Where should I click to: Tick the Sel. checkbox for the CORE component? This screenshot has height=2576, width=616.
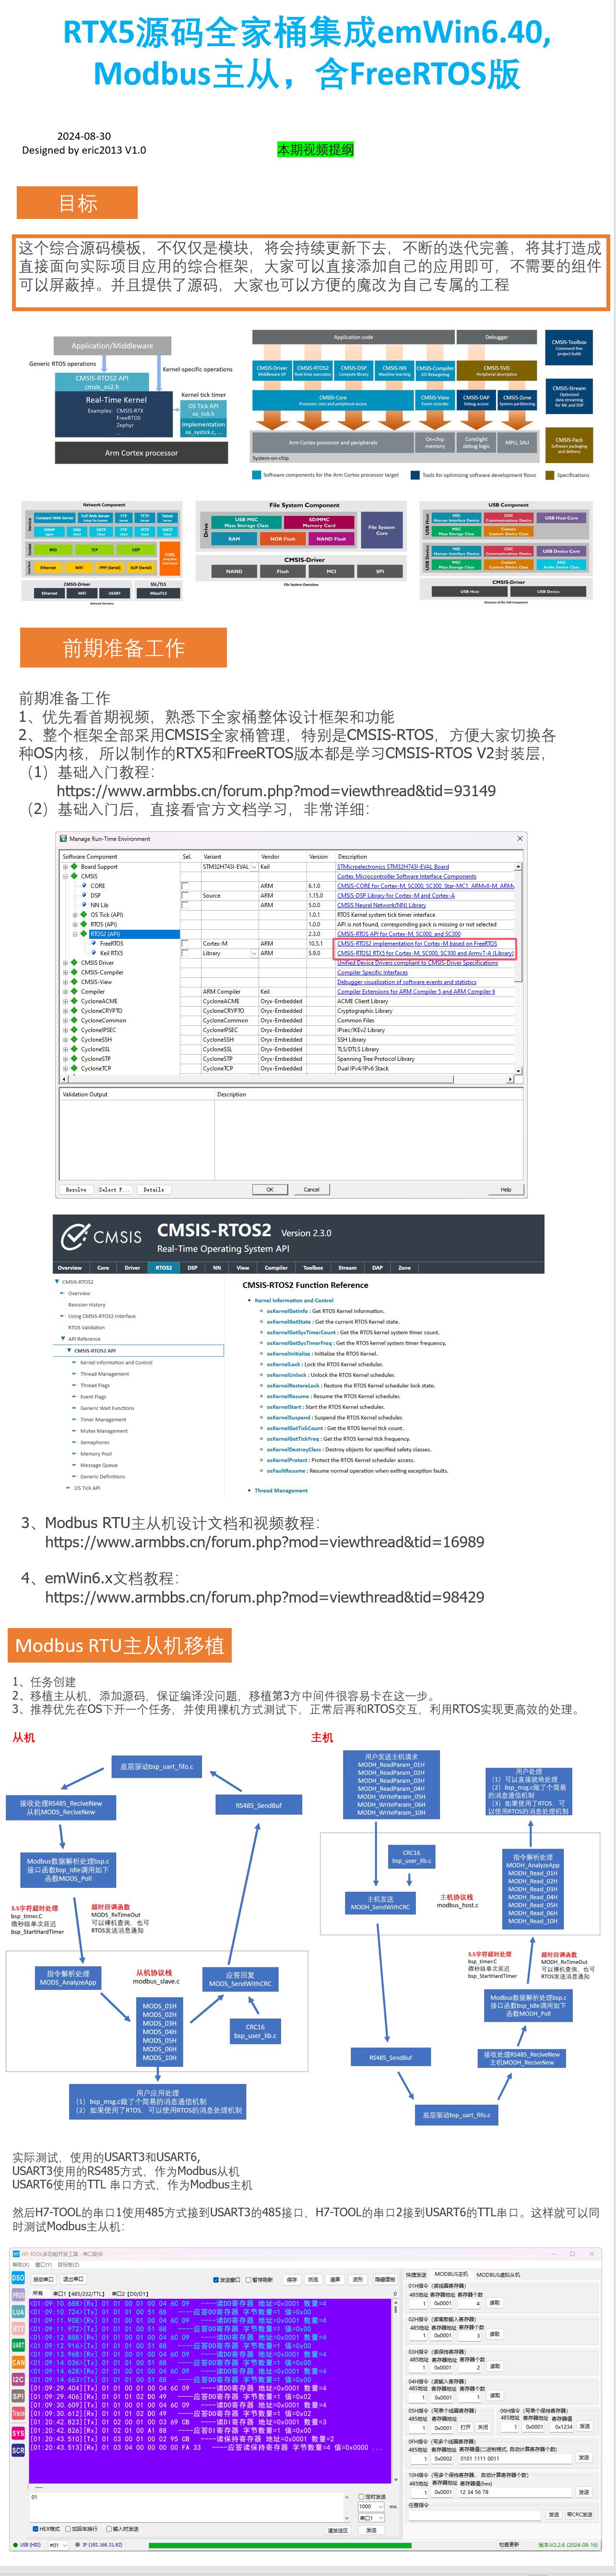pyautogui.click(x=185, y=886)
